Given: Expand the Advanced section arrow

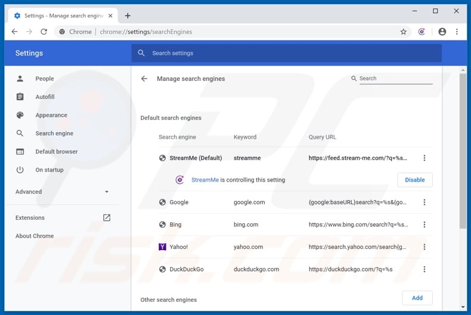Looking at the screenshot, I should click(x=107, y=192).
